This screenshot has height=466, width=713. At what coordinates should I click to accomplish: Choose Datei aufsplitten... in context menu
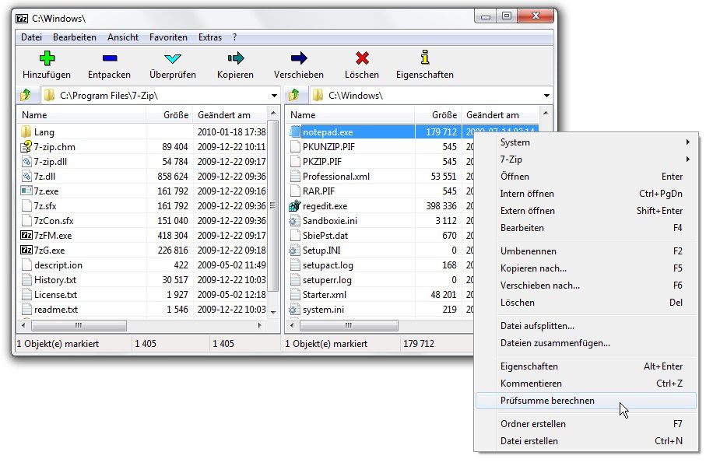tap(586, 326)
